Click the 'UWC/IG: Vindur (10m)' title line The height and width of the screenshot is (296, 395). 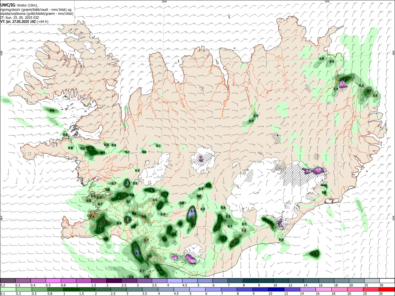pos(19,5)
